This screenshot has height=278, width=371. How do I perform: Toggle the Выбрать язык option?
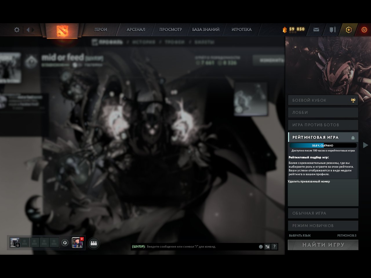point(300,235)
